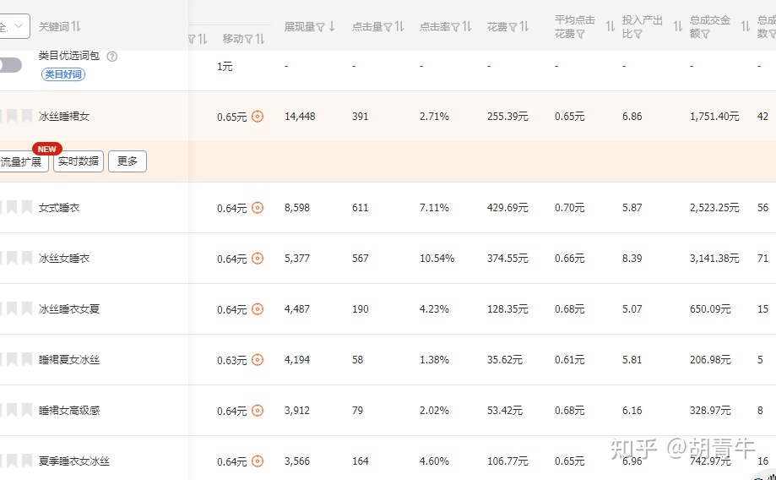Click average click cost 0.70元

[x=569, y=208]
